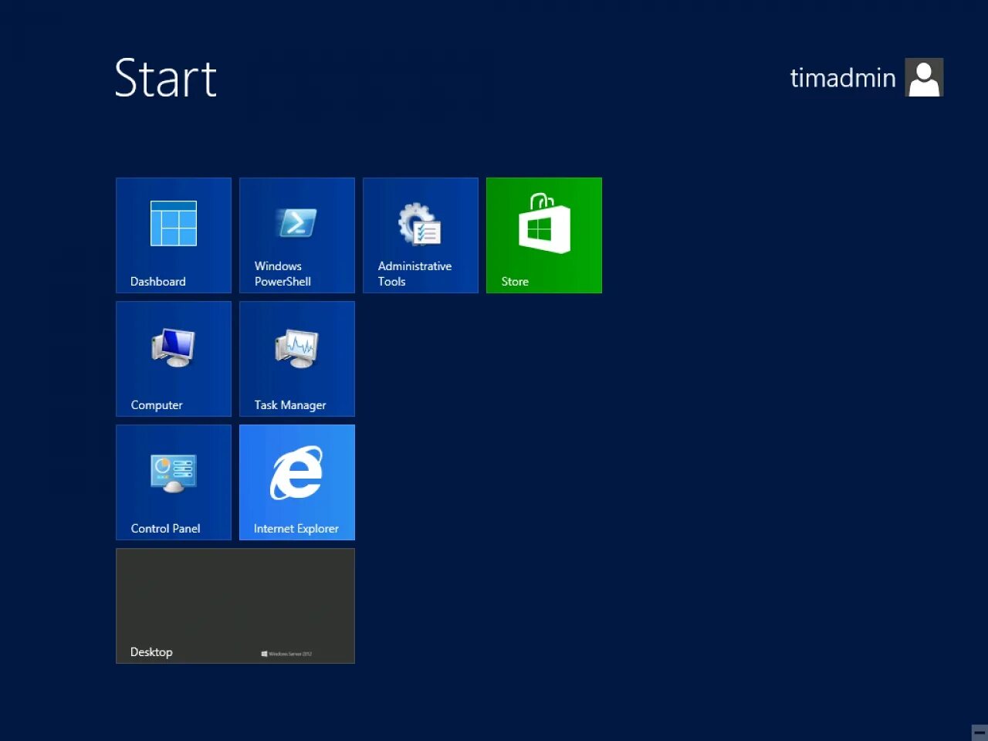988x741 pixels.
Task: Launch Windows PowerShell
Action: [296, 232]
